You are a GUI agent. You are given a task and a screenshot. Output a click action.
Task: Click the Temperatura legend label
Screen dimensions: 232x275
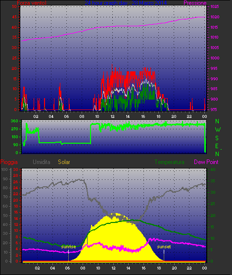(169, 162)
